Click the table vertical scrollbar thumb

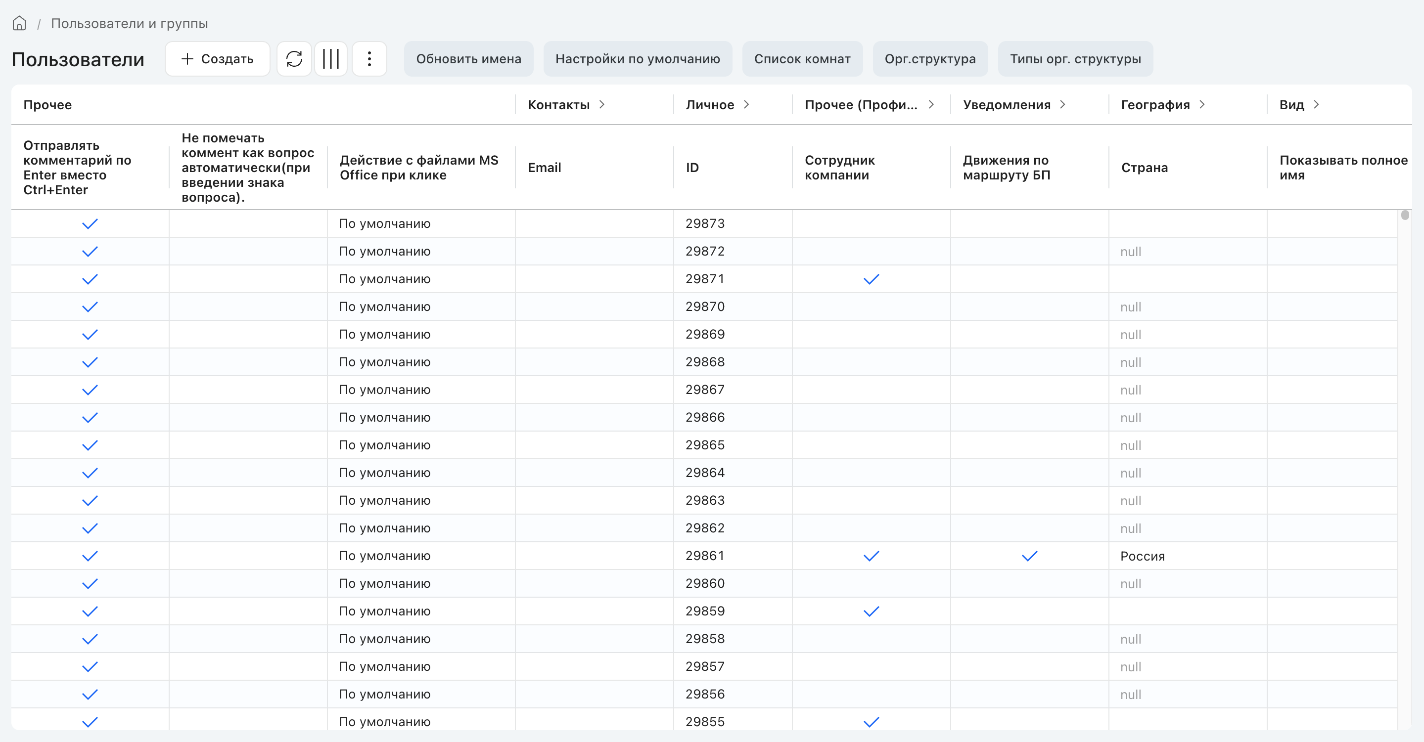click(x=1405, y=215)
